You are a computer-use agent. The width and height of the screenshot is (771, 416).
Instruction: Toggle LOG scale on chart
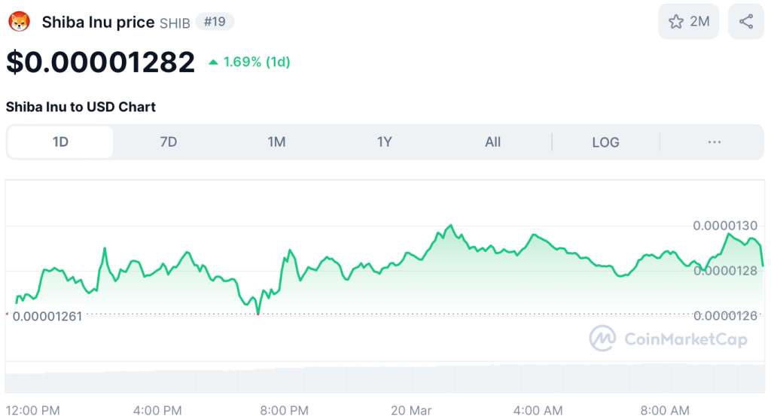[x=605, y=142]
